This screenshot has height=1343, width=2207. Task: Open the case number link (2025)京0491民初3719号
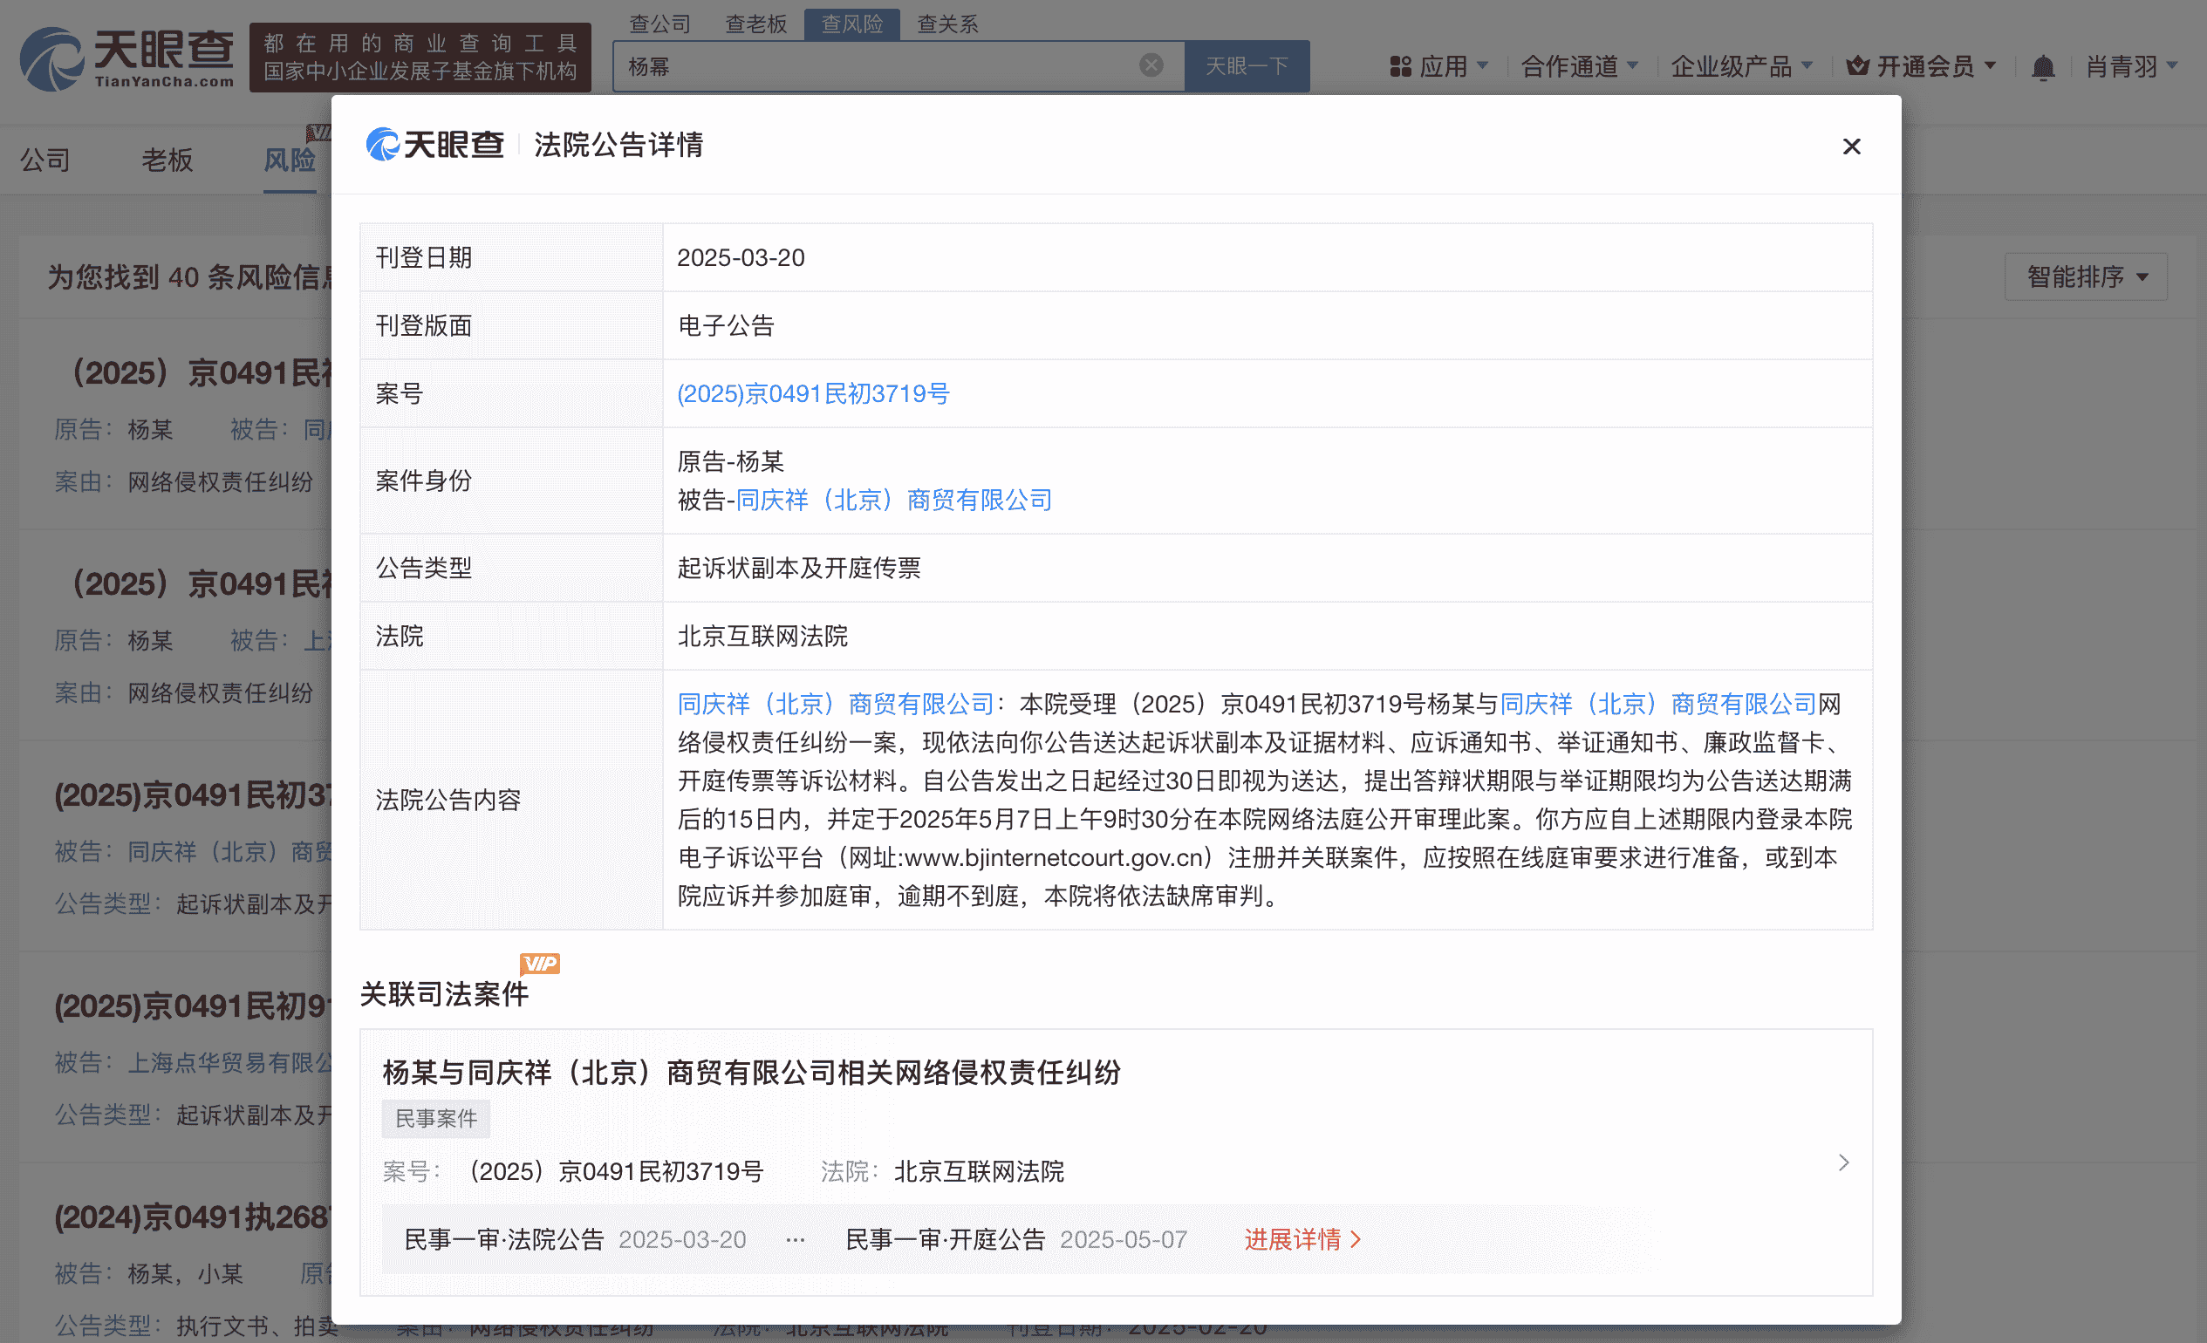[813, 393]
